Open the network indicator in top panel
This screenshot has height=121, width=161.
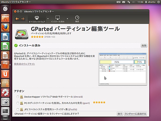pyautogui.click(x=129, y=2)
